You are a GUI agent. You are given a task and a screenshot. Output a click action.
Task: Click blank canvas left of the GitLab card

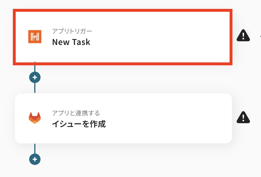[7, 118]
